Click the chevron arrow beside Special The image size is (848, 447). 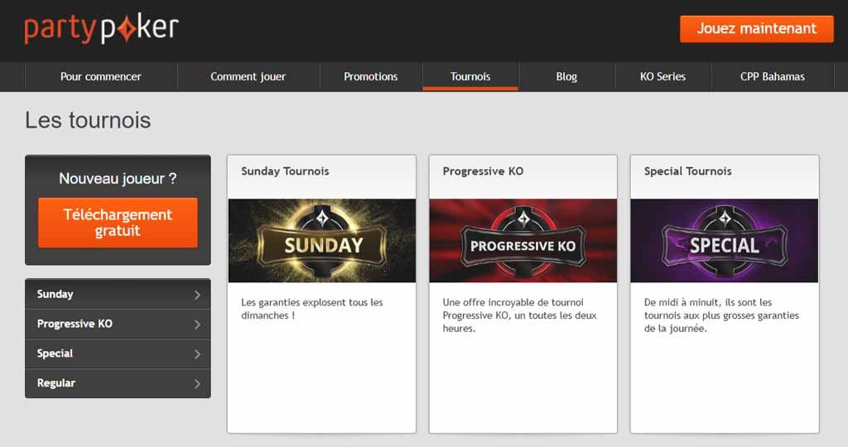point(197,354)
